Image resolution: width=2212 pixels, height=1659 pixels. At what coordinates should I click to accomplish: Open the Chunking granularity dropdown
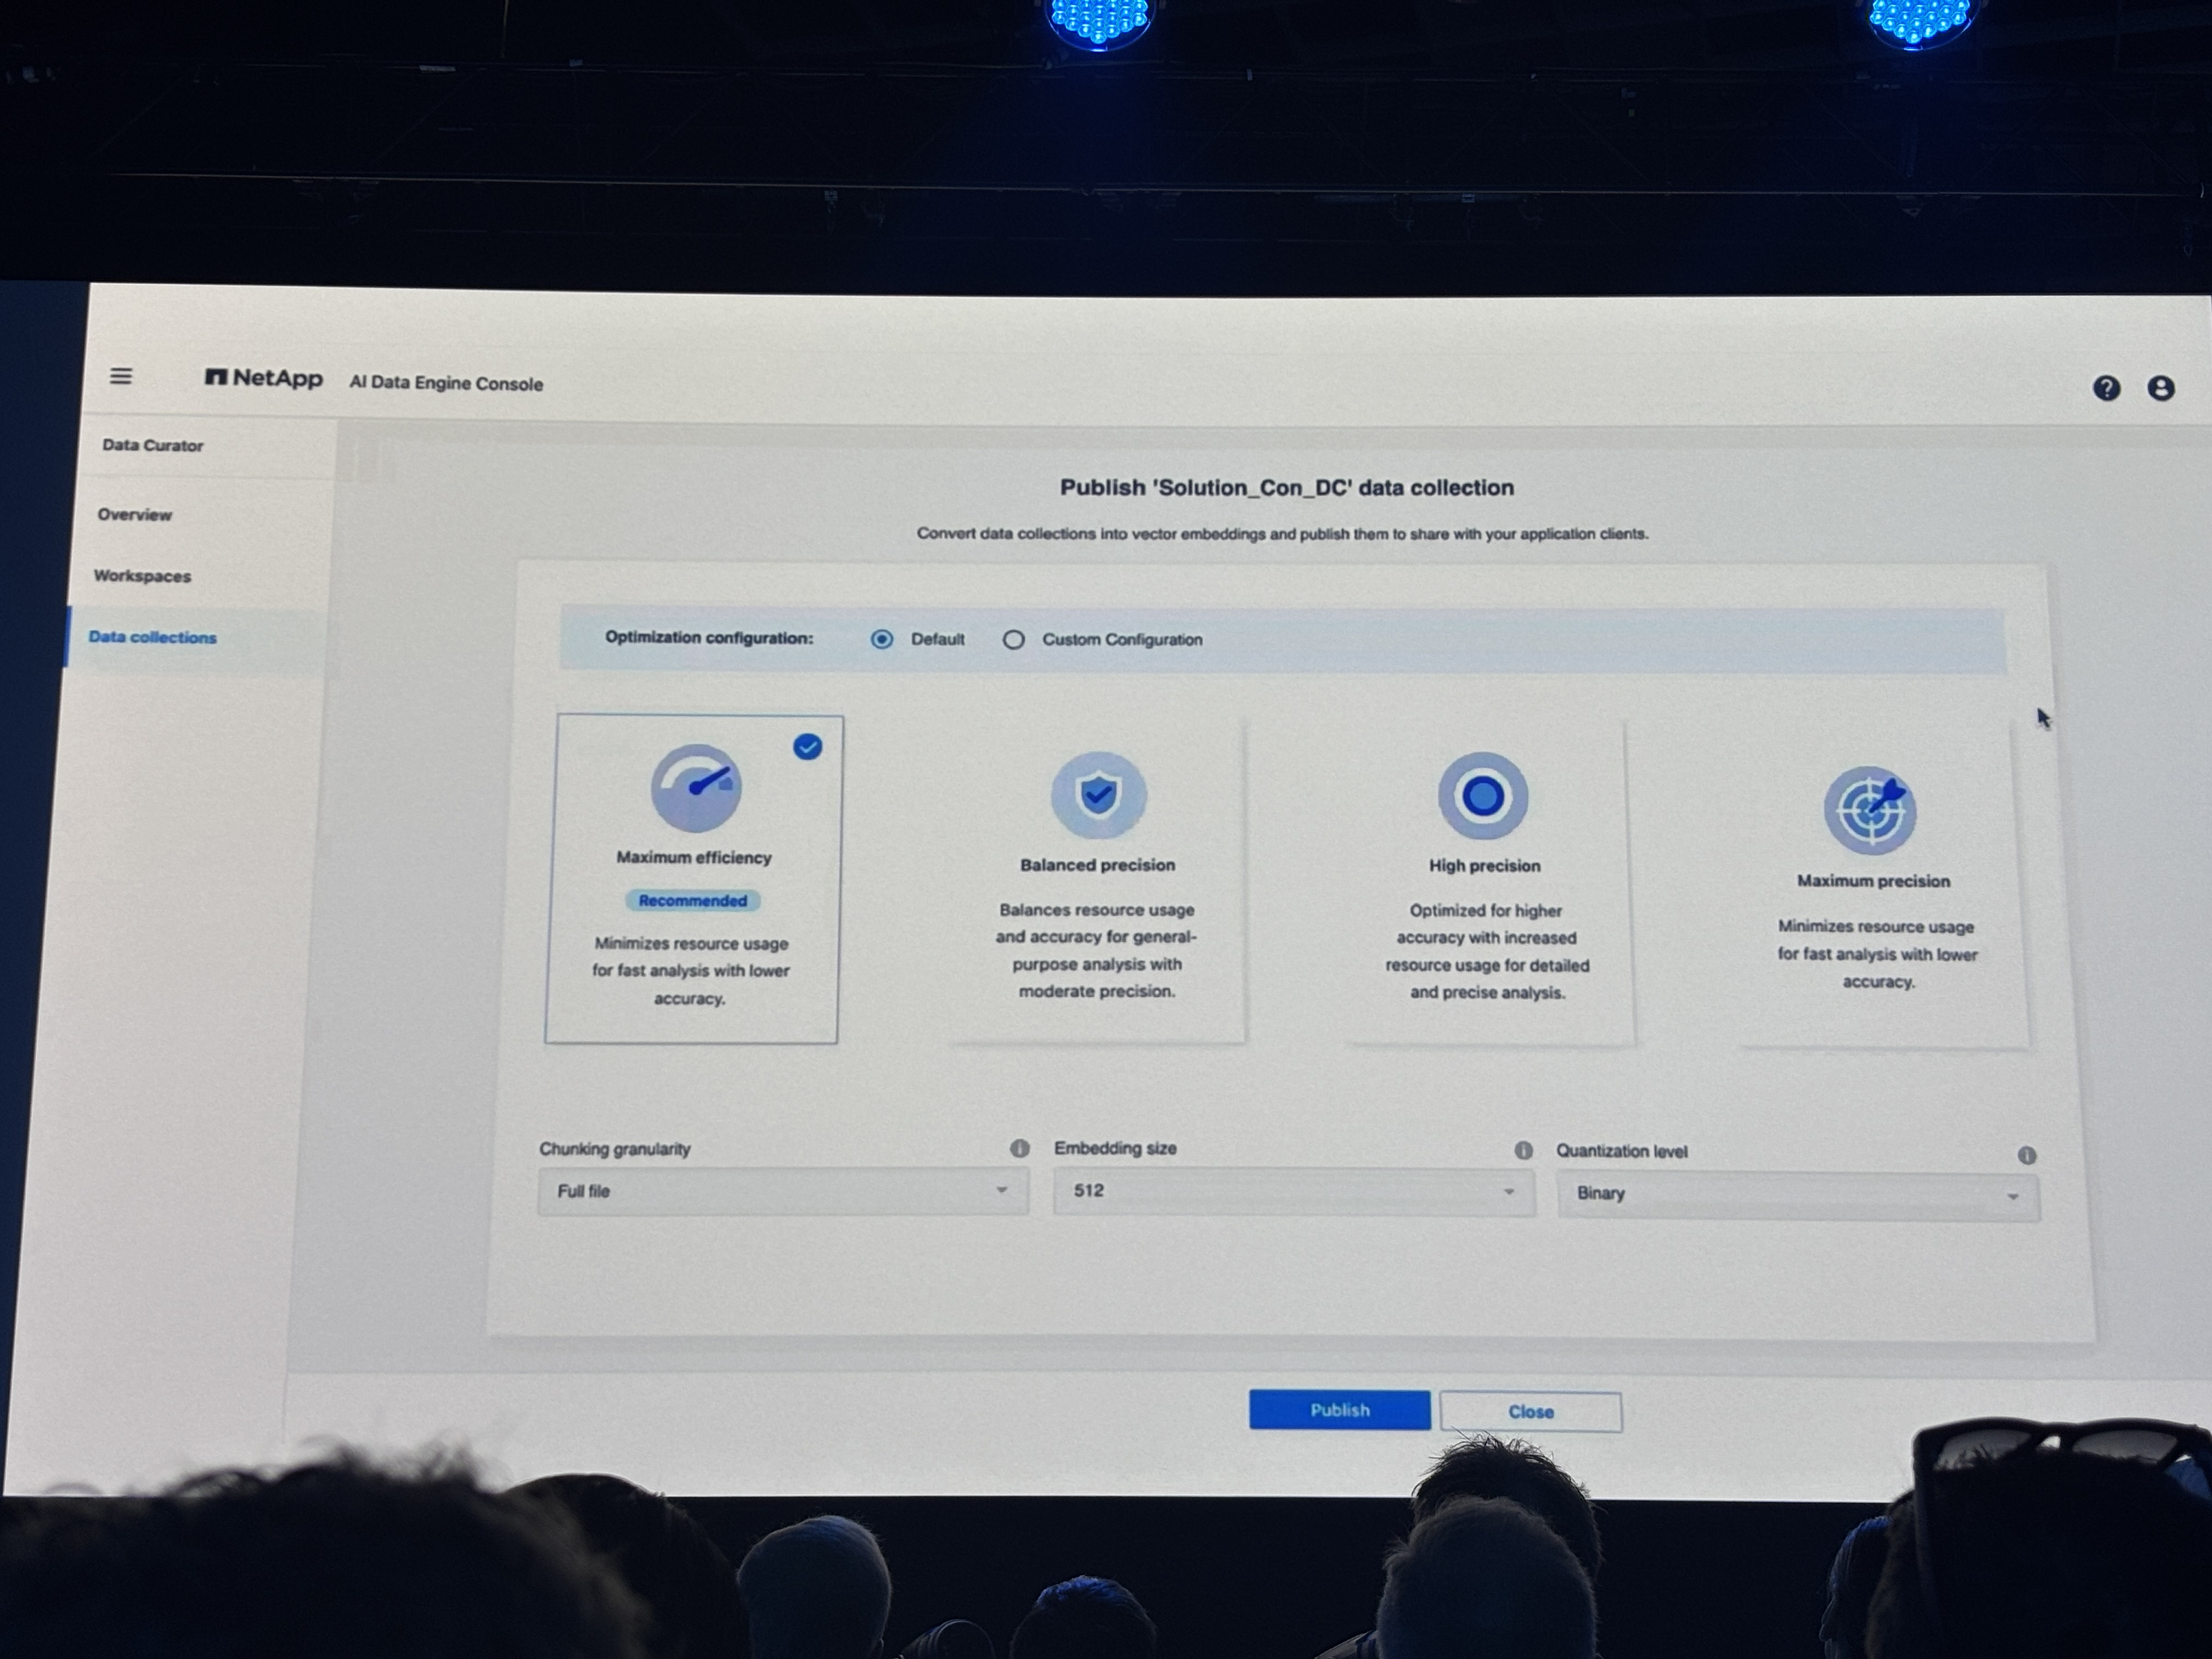point(783,1191)
